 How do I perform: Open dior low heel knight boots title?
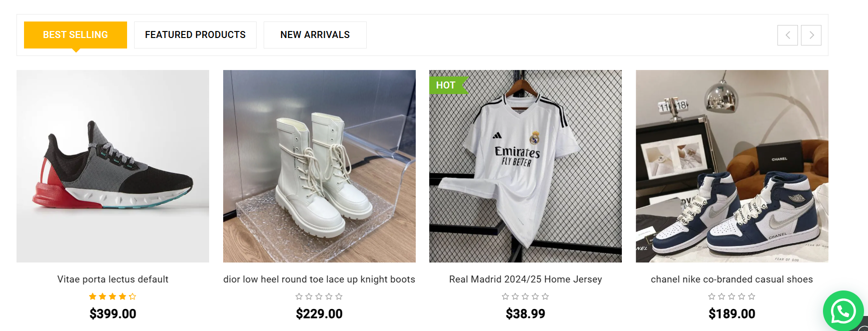pyautogui.click(x=319, y=279)
